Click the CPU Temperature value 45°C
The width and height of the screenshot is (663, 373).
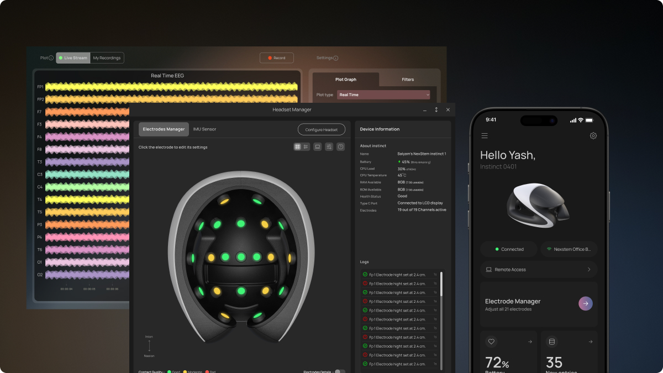point(402,175)
